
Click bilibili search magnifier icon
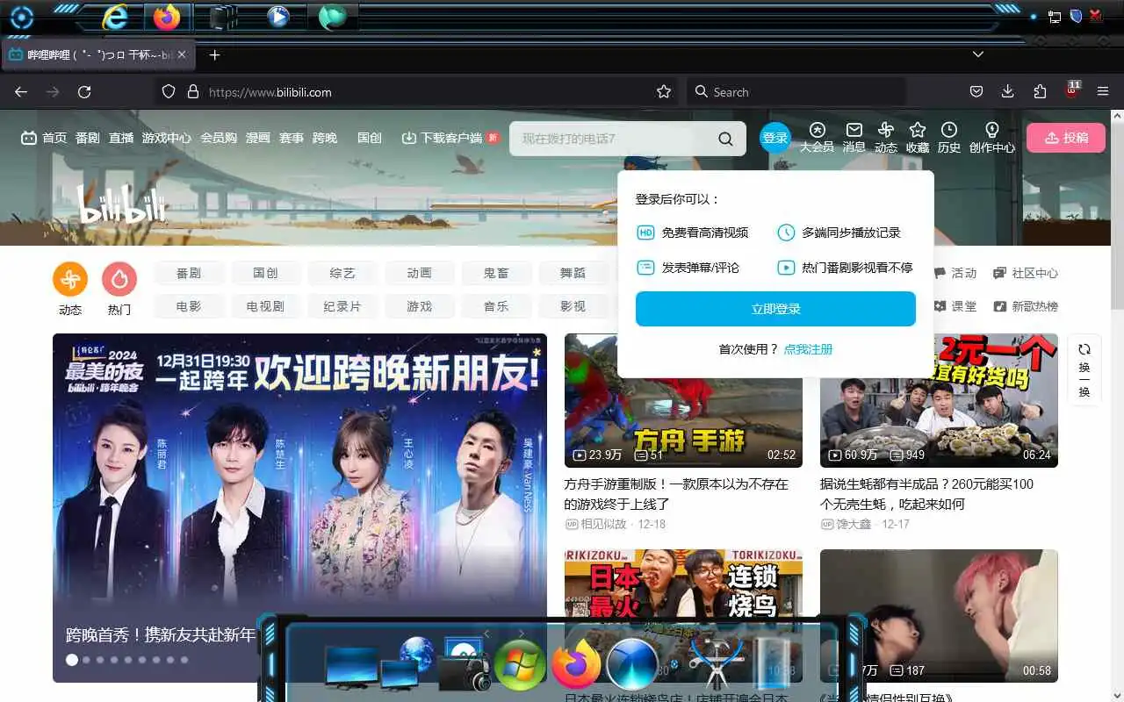click(725, 139)
